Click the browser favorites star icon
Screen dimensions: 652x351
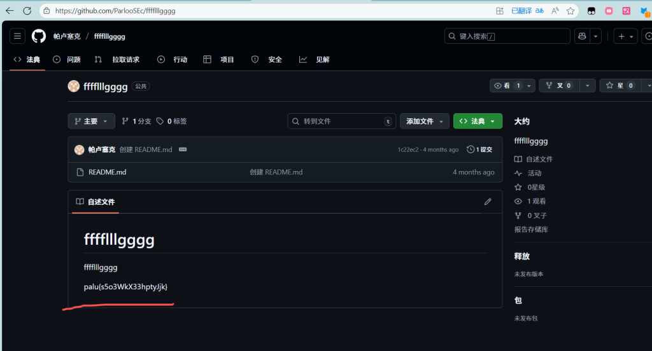click(570, 11)
